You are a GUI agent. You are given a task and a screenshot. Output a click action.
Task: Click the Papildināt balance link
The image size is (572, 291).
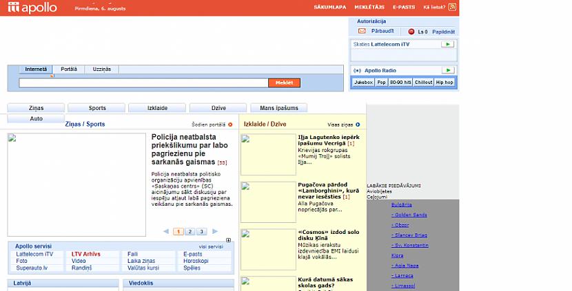pos(444,32)
